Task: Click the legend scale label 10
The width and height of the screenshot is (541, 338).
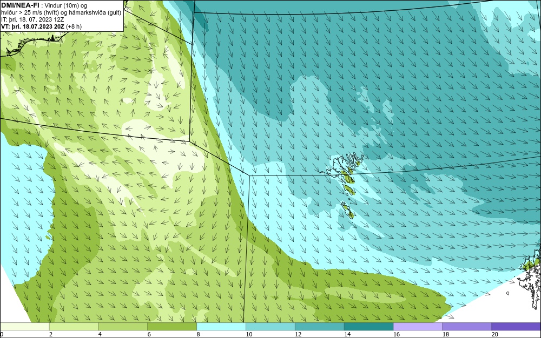Action: click(249, 334)
